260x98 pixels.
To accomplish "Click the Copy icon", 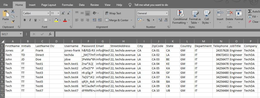I will (13, 16).
